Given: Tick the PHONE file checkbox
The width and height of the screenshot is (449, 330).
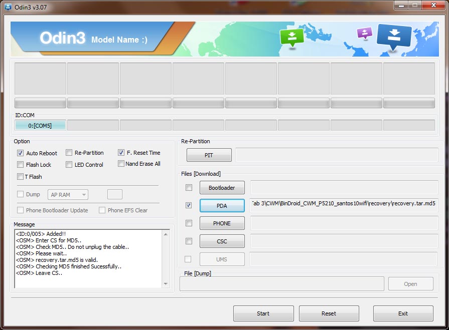Looking at the screenshot, I should pos(189,223).
